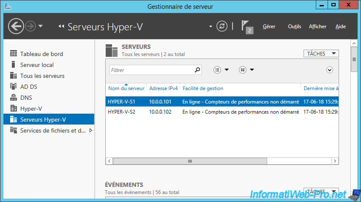This screenshot has height=202, width=361.
Task: Click the table's right scroll arrow
Action: [x=335, y=161]
